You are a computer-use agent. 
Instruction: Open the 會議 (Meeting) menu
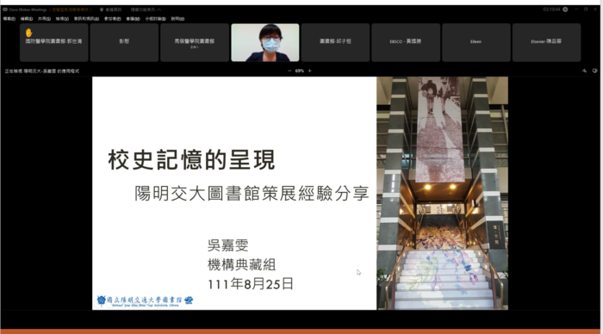pyautogui.click(x=133, y=18)
